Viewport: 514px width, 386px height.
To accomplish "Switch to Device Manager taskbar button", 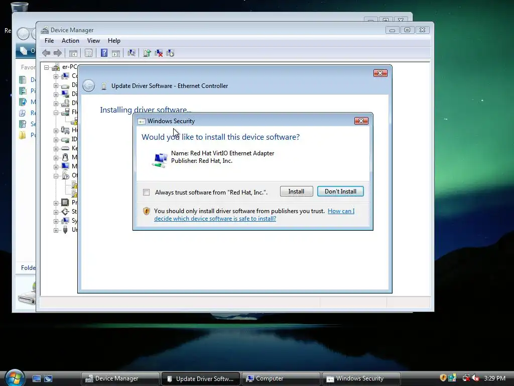I will click(x=120, y=378).
